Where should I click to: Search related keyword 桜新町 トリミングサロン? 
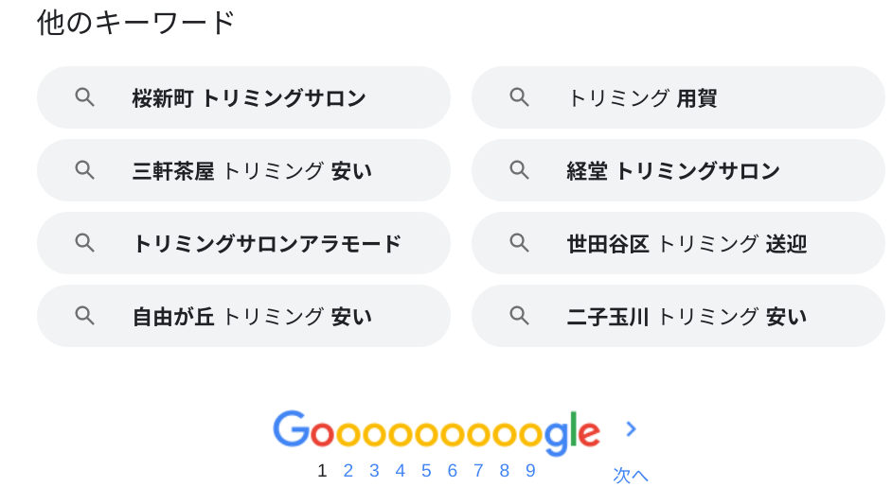point(249,98)
